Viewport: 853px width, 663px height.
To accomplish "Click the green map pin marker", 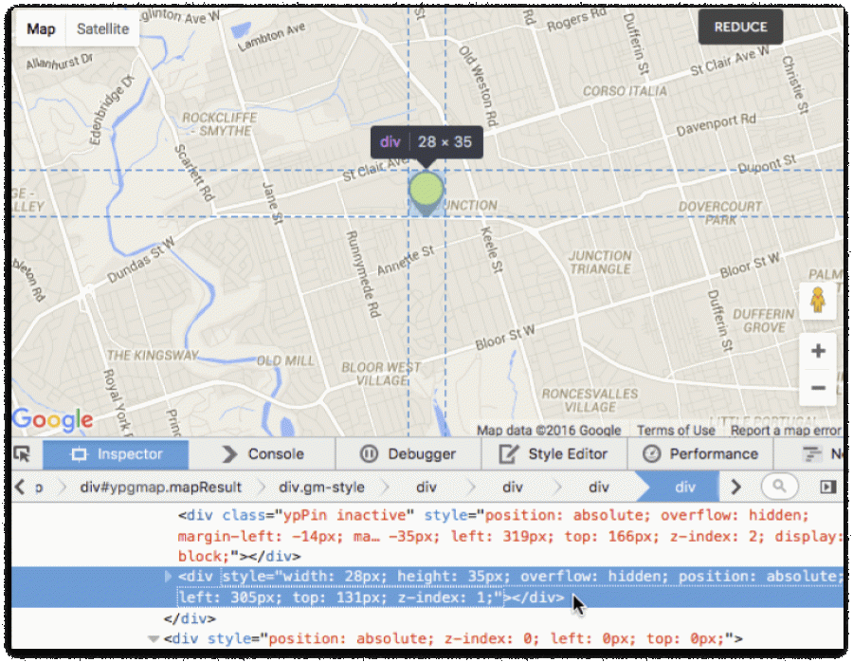I will pyautogui.click(x=426, y=193).
